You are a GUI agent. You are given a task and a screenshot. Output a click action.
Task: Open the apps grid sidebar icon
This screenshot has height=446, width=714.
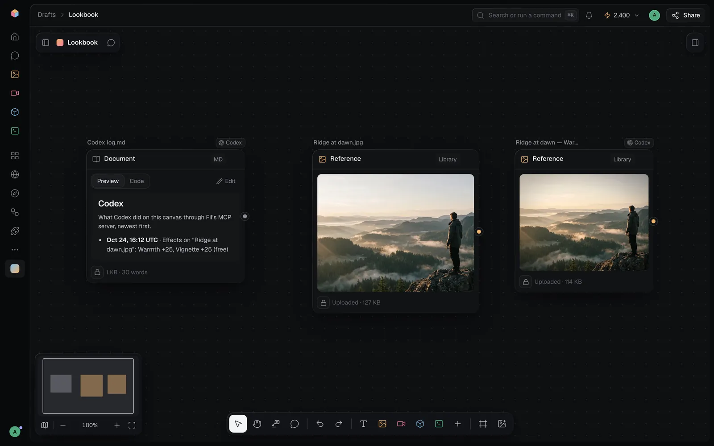point(15,156)
